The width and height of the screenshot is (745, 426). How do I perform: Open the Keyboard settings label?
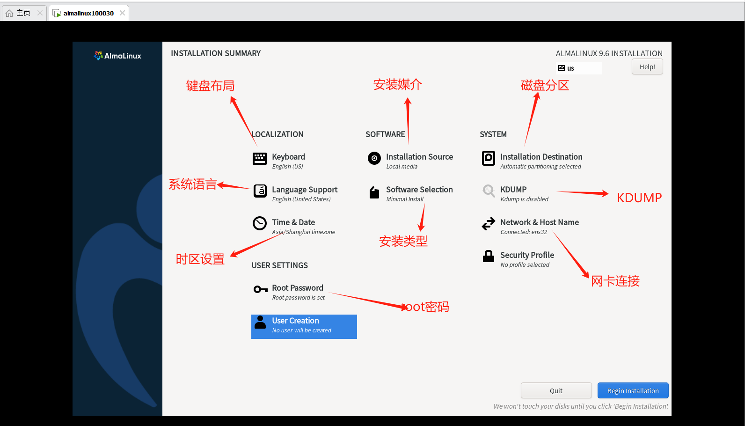(288, 157)
